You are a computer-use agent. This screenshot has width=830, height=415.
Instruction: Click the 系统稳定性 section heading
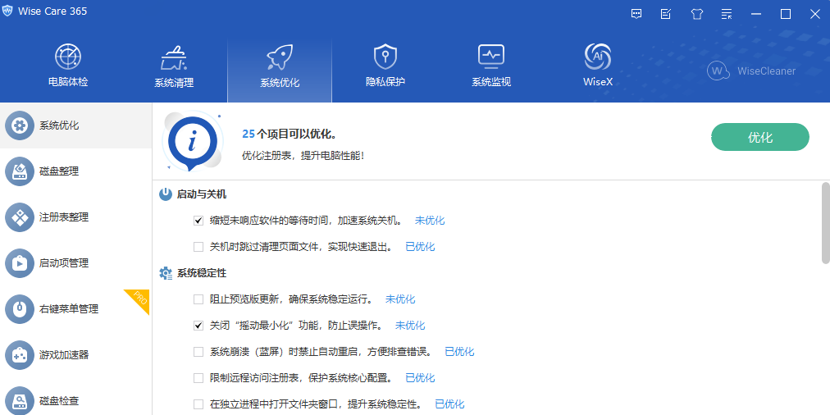point(201,273)
